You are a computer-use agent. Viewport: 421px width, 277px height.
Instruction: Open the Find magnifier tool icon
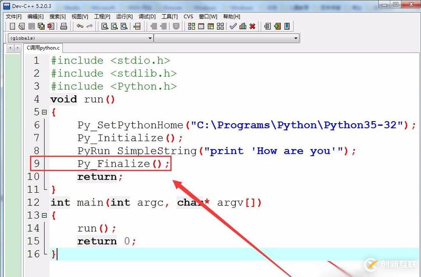pos(105,26)
